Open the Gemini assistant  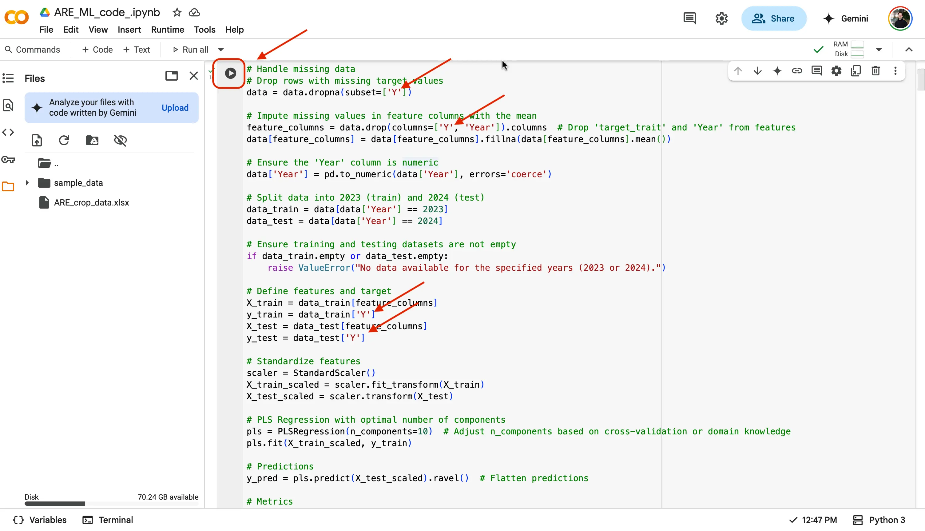pos(846,18)
